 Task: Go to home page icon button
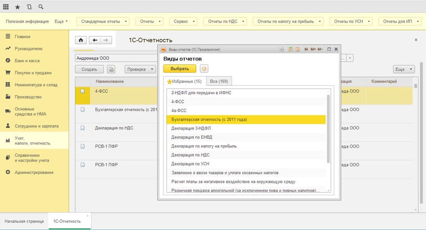pos(81,40)
